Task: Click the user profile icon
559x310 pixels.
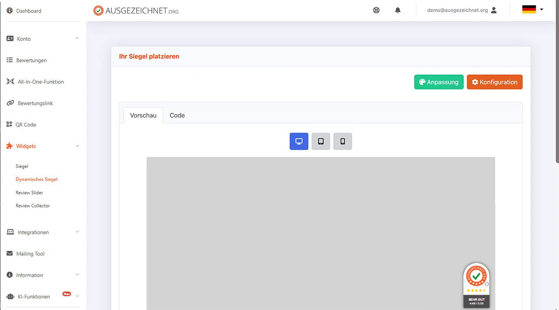Action: point(494,10)
